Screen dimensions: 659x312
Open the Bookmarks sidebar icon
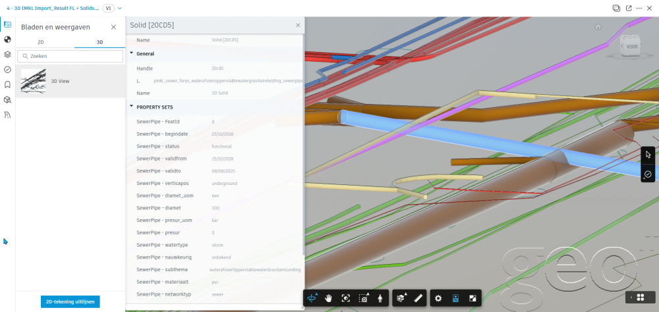(7, 84)
